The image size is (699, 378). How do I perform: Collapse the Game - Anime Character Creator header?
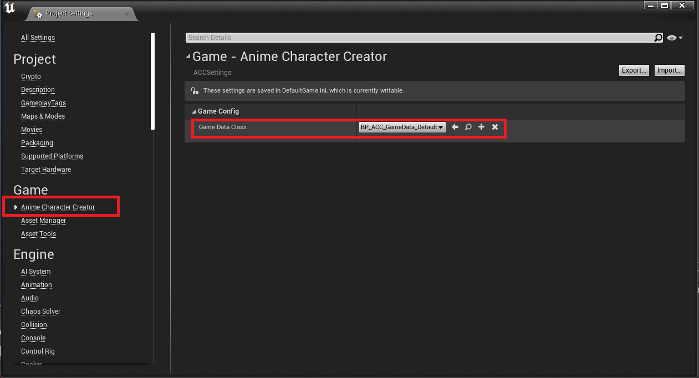pyautogui.click(x=188, y=55)
